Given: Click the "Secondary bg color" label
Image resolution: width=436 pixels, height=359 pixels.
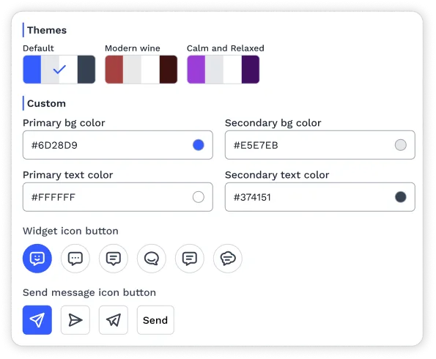Looking at the screenshot, I should tap(273, 123).
